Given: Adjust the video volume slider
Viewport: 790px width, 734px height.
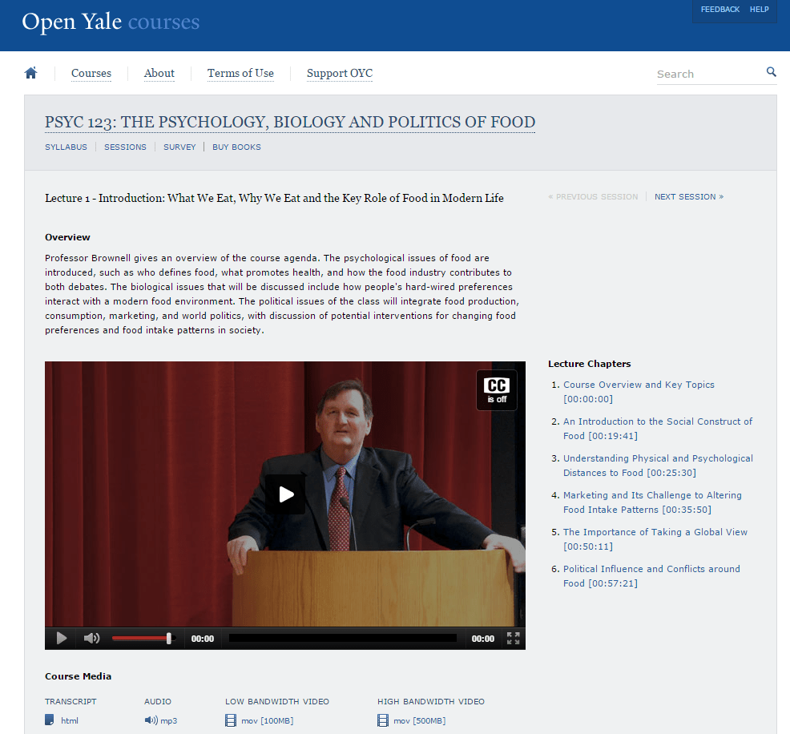Looking at the screenshot, I should [x=142, y=639].
